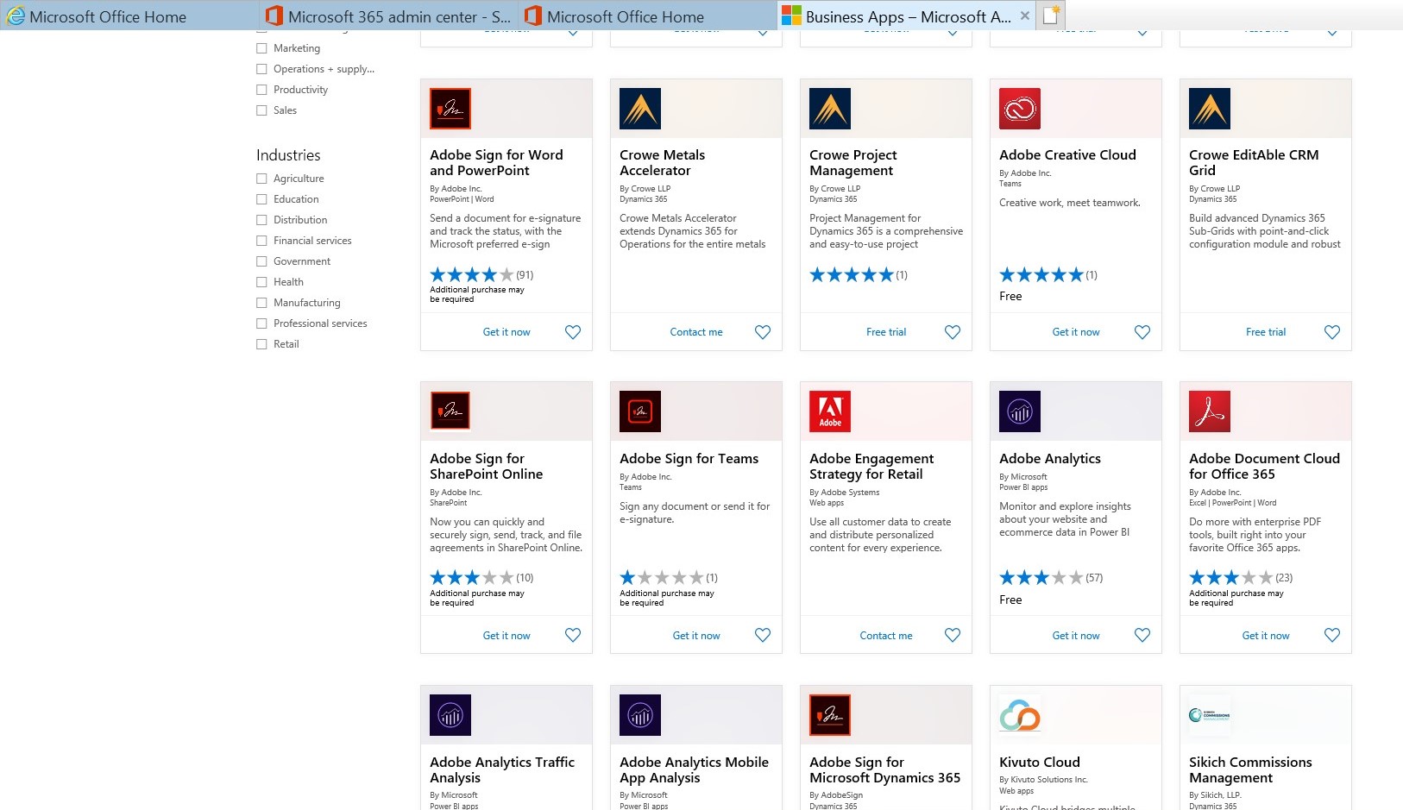Screen dimensions: 1403x810
Task: Click the Adobe Analytics app icon
Action: click(x=1020, y=411)
